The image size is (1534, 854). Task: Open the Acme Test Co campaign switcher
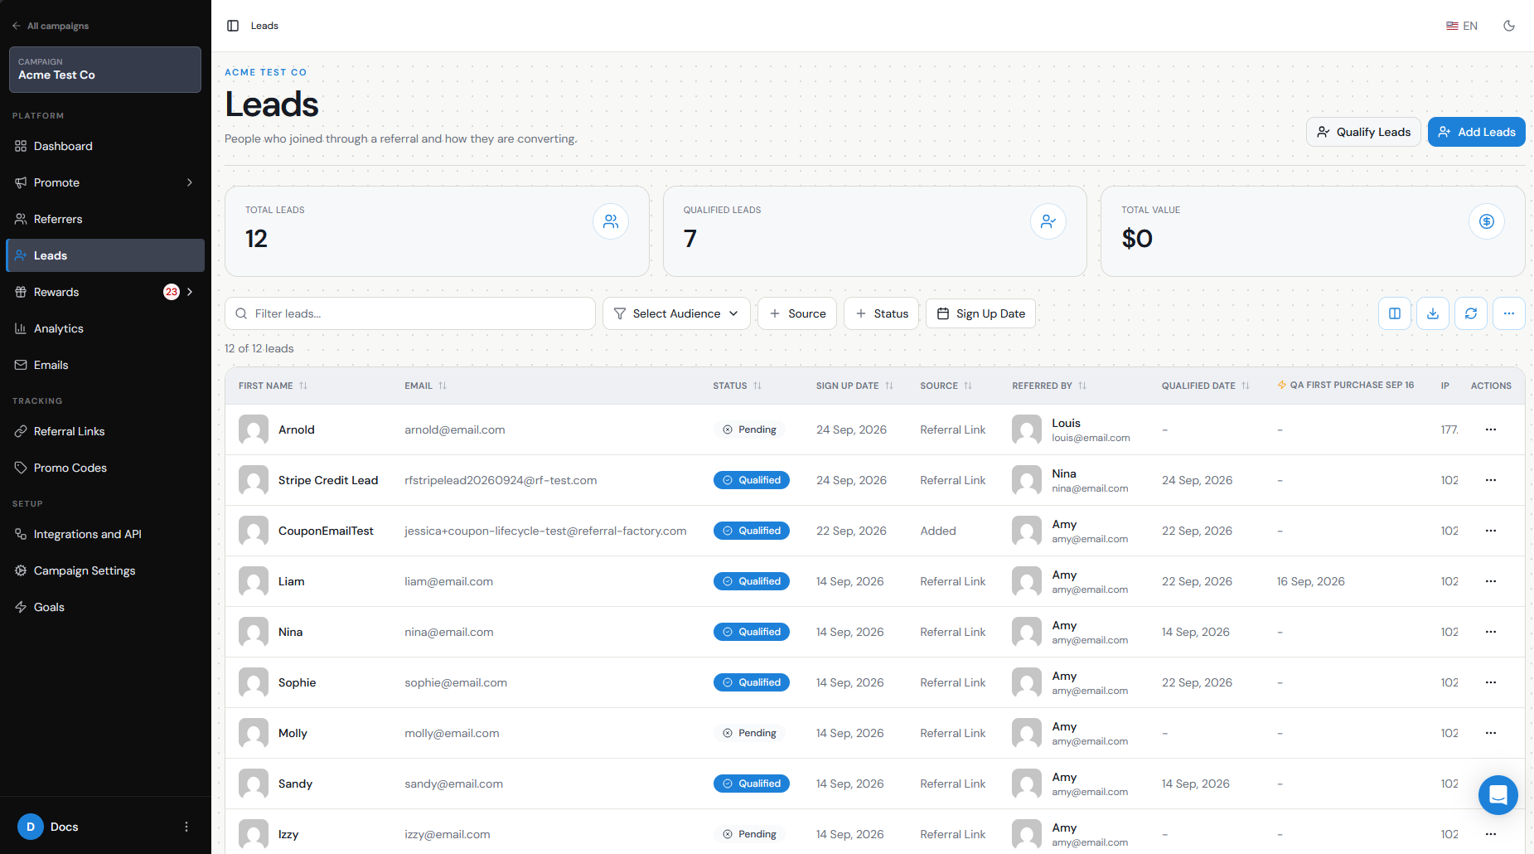point(105,70)
